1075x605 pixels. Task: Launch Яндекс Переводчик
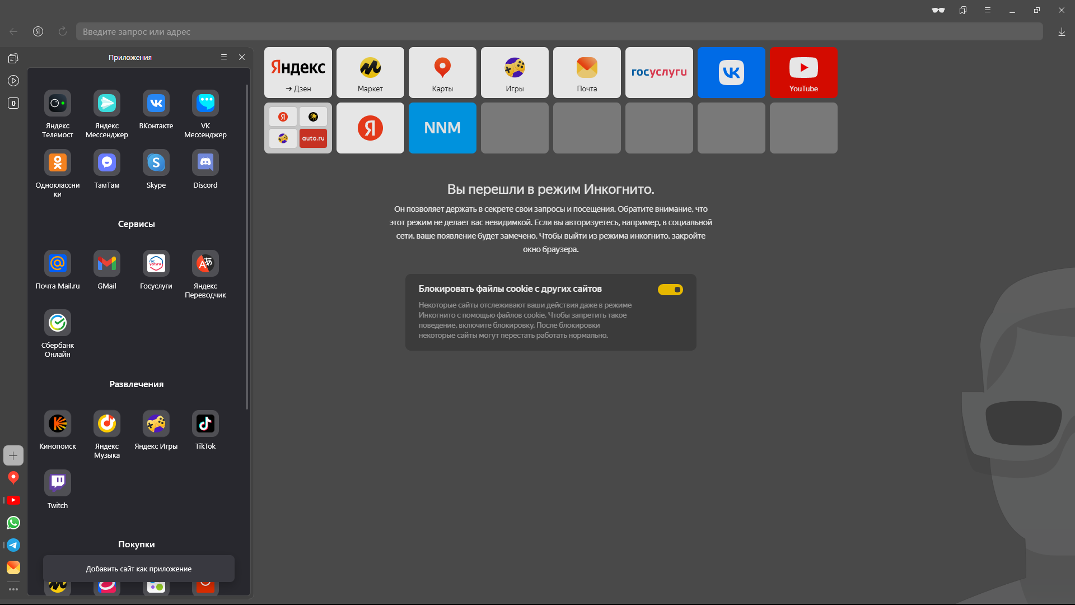(x=205, y=274)
